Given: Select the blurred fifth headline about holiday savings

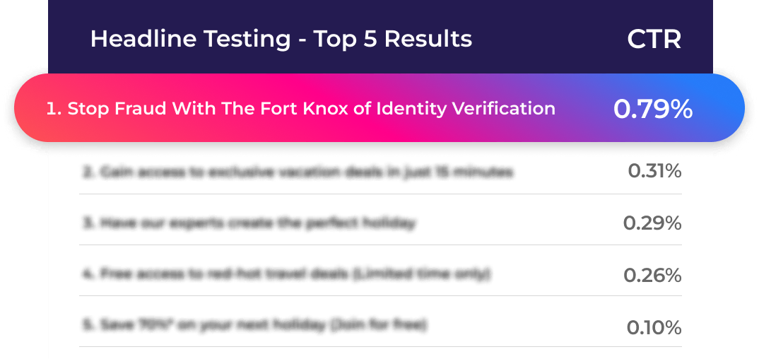Looking at the screenshot, I should tap(254, 324).
